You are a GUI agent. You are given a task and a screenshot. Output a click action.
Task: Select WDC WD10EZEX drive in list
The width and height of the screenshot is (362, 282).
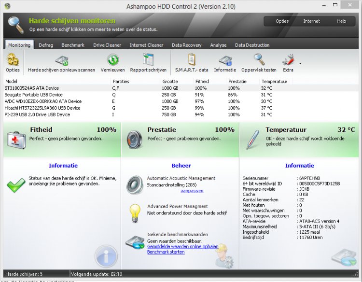[43, 101]
